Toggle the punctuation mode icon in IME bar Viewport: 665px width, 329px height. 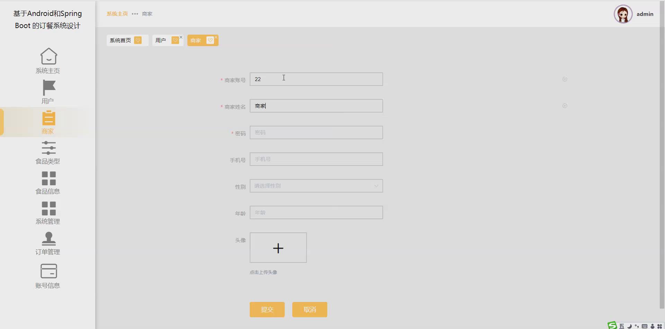(637, 326)
